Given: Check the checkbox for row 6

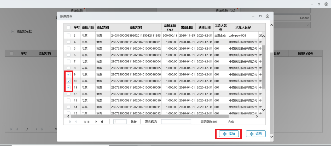Looking at the screenshot, I should point(68,55).
